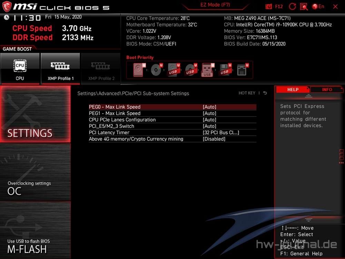Open the SETTINGS section
Screen dimensions: 345x259
click(x=35, y=114)
